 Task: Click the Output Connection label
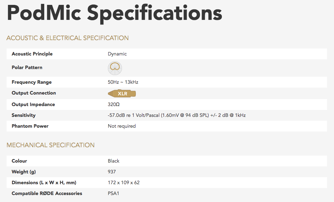34,93
